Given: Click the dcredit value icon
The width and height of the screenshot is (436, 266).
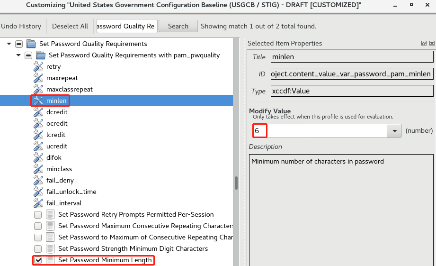Looking at the screenshot, I should coord(38,112).
